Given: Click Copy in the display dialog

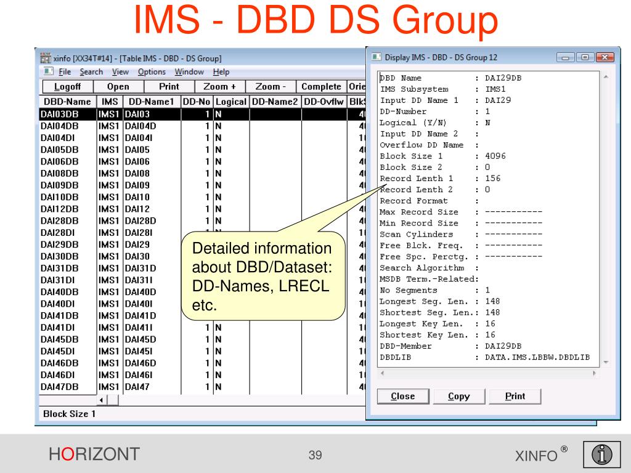Looking at the screenshot, I should click(x=458, y=396).
